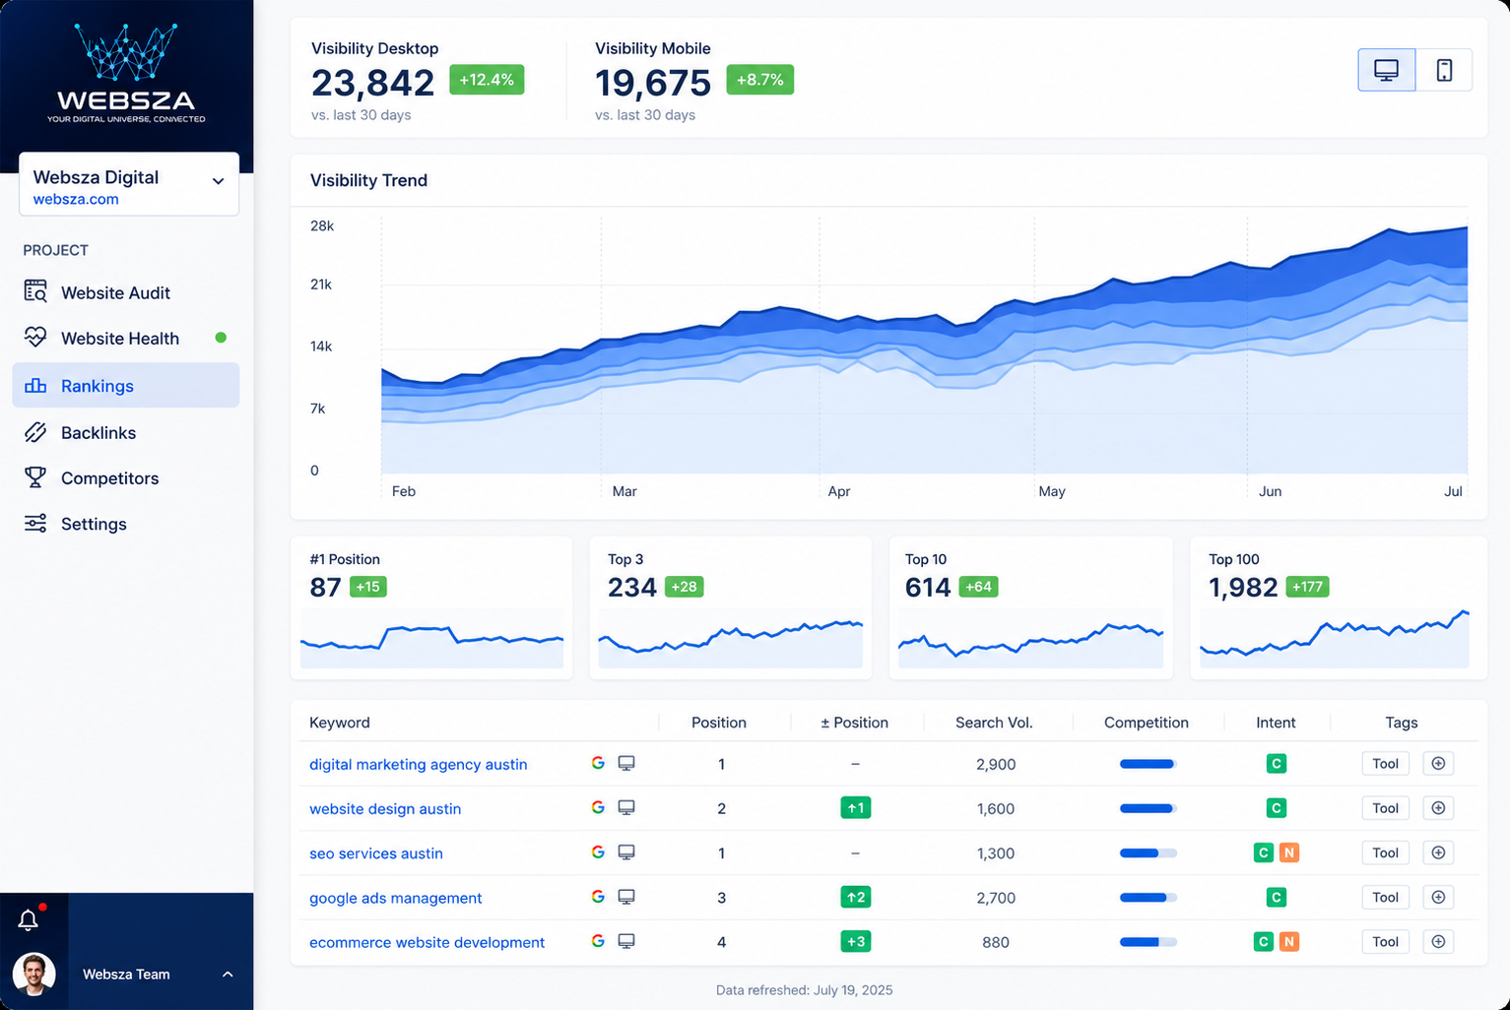Image resolution: width=1510 pixels, height=1010 pixels.
Task: Click the up 3 position badge
Action: pos(855,941)
